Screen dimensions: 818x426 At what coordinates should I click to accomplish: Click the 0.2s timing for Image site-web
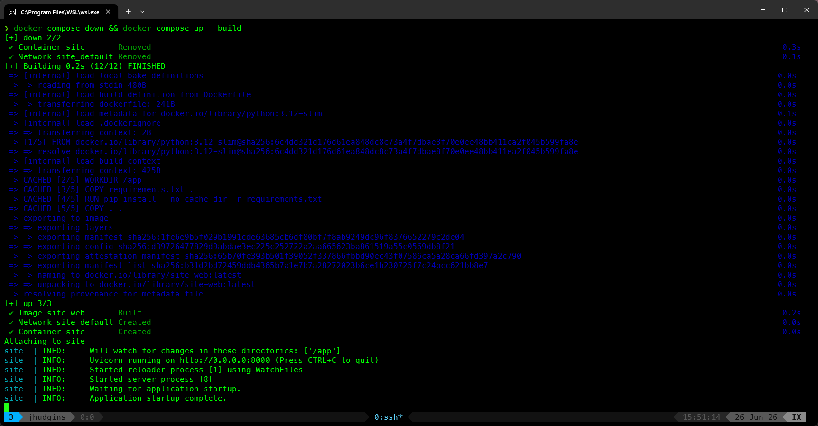[792, 313]
